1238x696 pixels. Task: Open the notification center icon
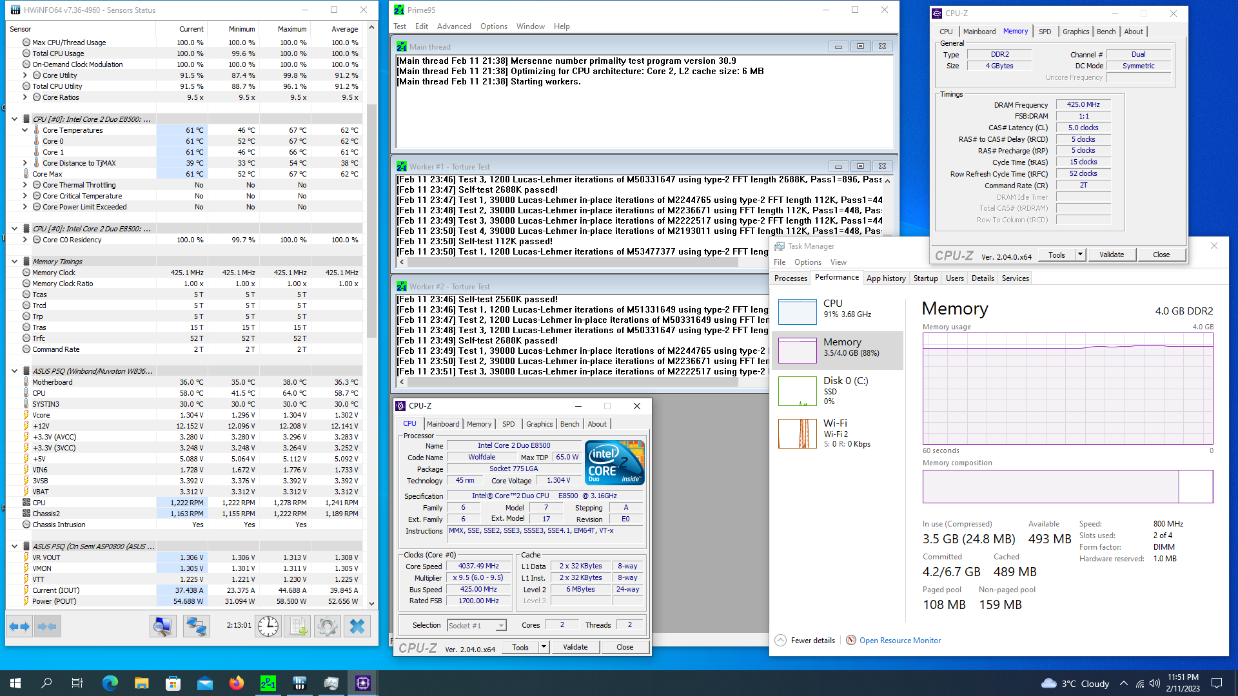pyautogui.click(x=1217, y=683)
